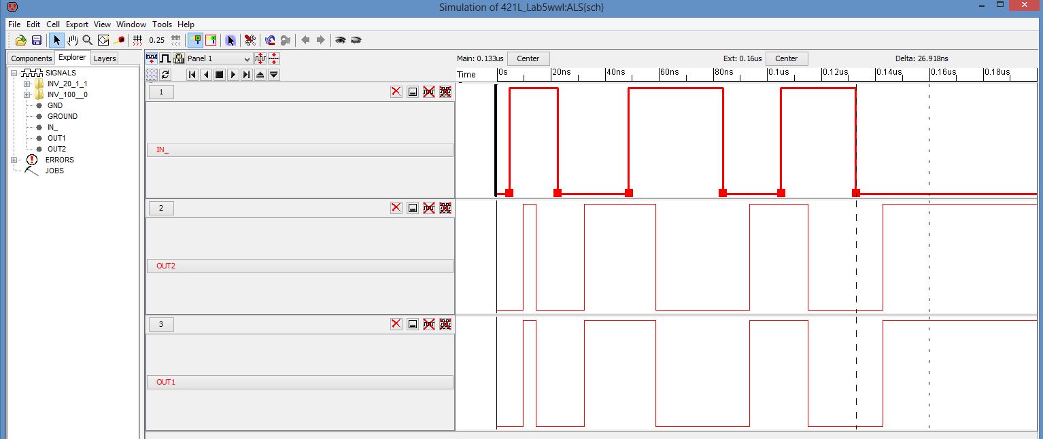Select the Zoom magnifier tool

click(x=88, y=40)
